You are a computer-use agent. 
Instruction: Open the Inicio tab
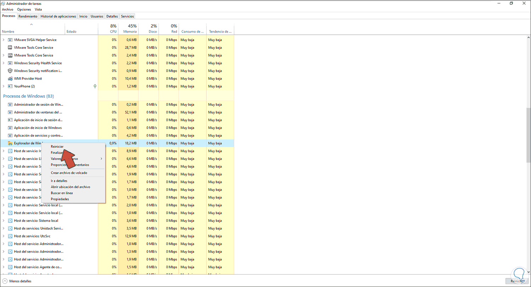[84, 16]
